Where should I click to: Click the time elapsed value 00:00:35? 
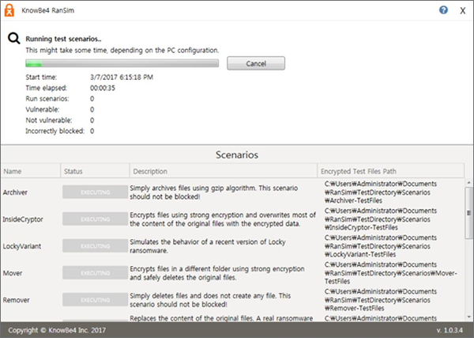(x=103, y=88)
